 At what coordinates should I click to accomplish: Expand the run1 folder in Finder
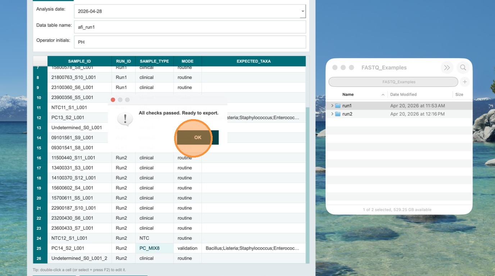tap(332, 106)
